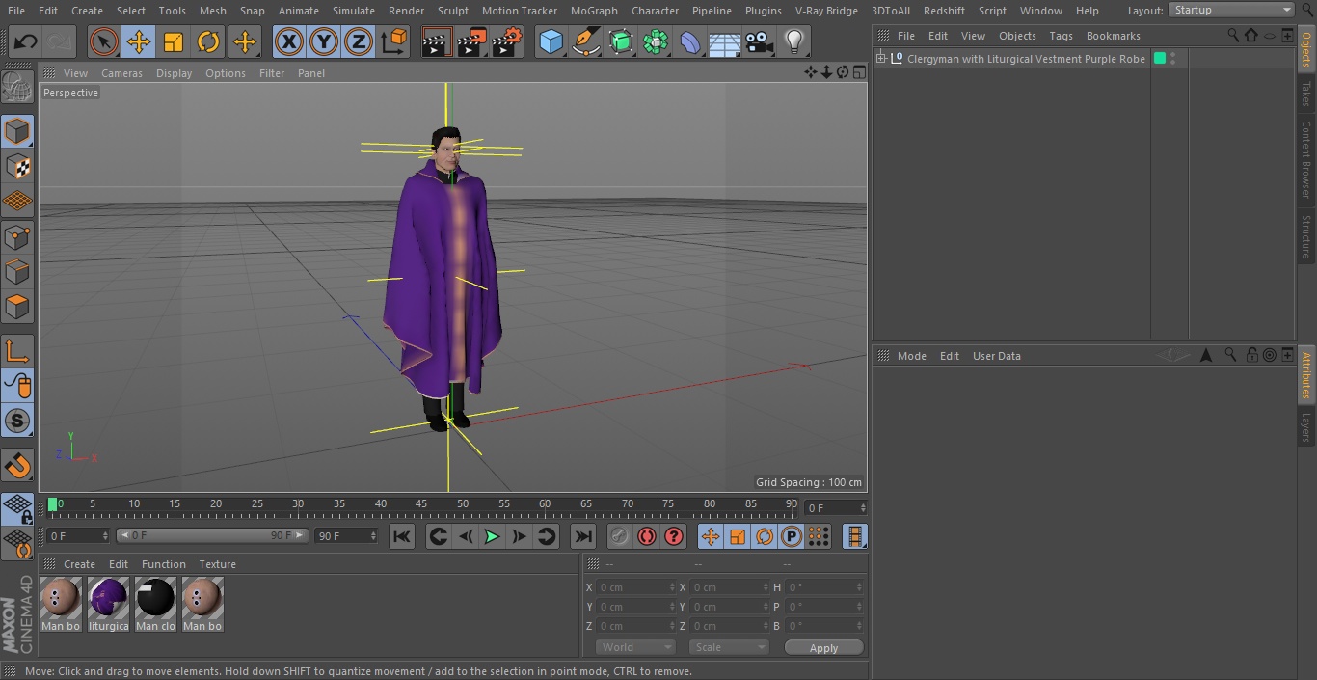Toggle the Tweak mouse mode icon

[x=17, y=386]
